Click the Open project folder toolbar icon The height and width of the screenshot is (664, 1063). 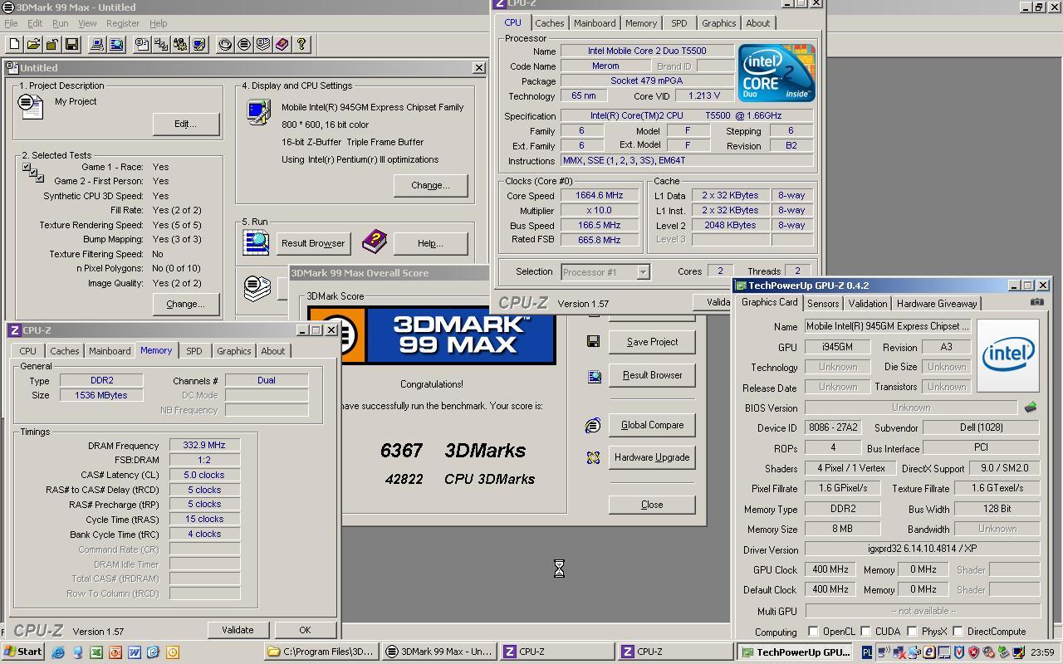tap(33, 44)
